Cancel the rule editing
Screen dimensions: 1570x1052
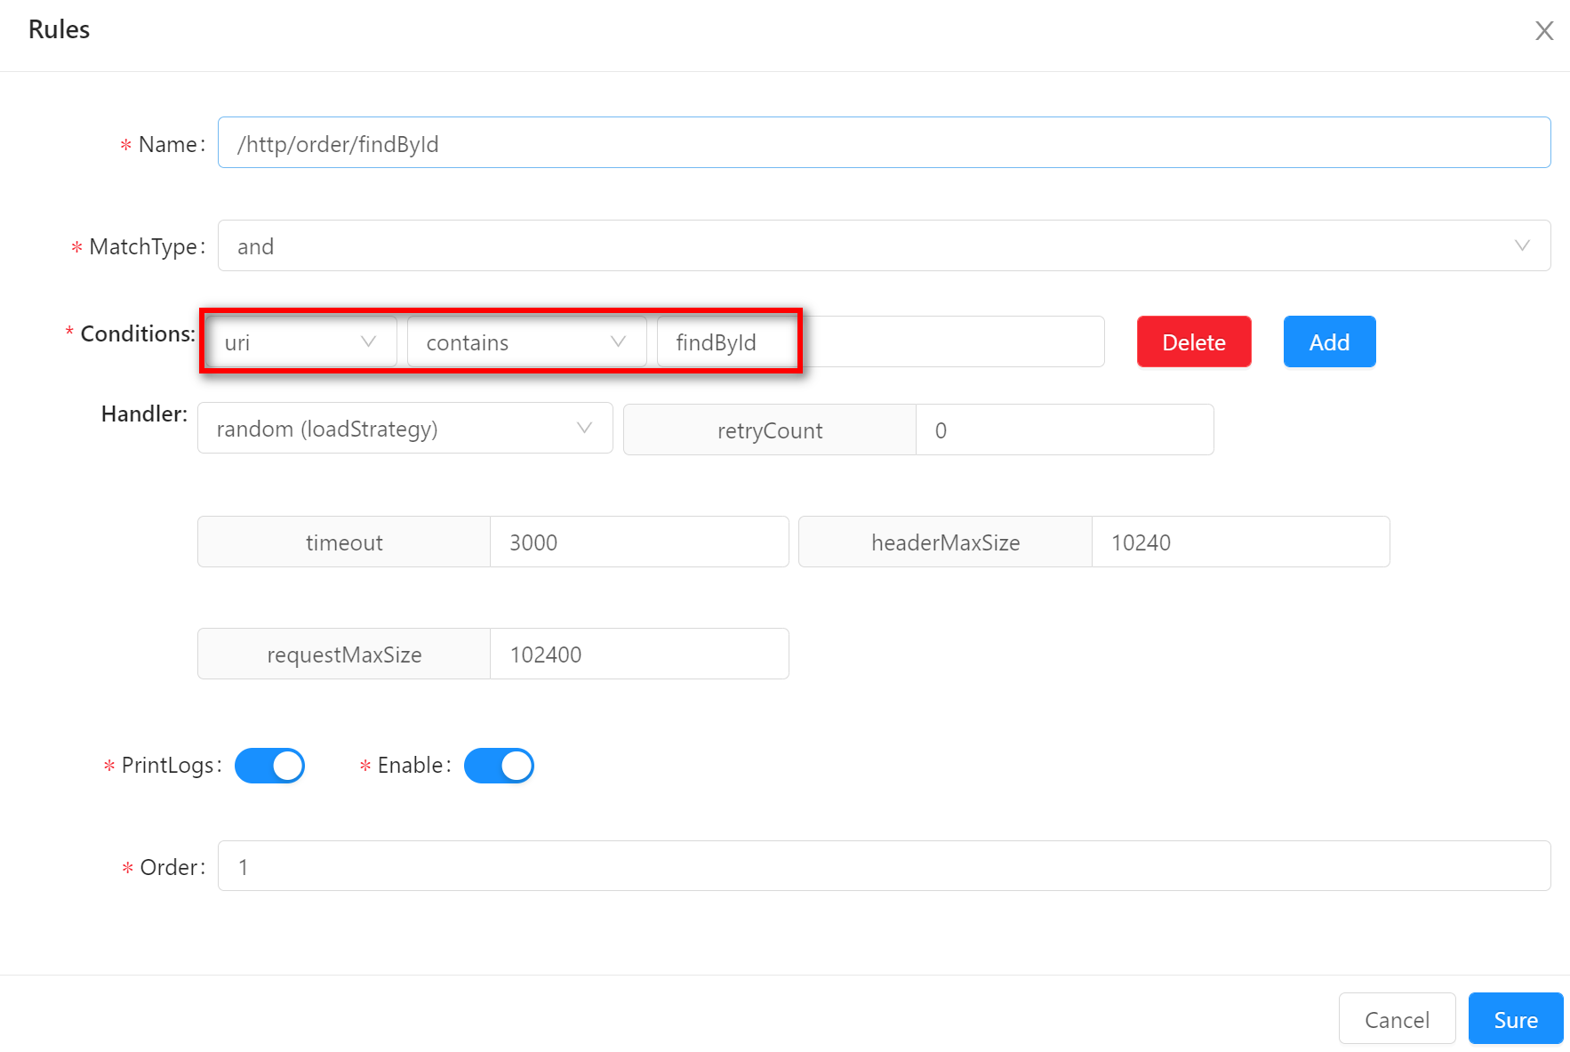(x=1397, y=1019)
